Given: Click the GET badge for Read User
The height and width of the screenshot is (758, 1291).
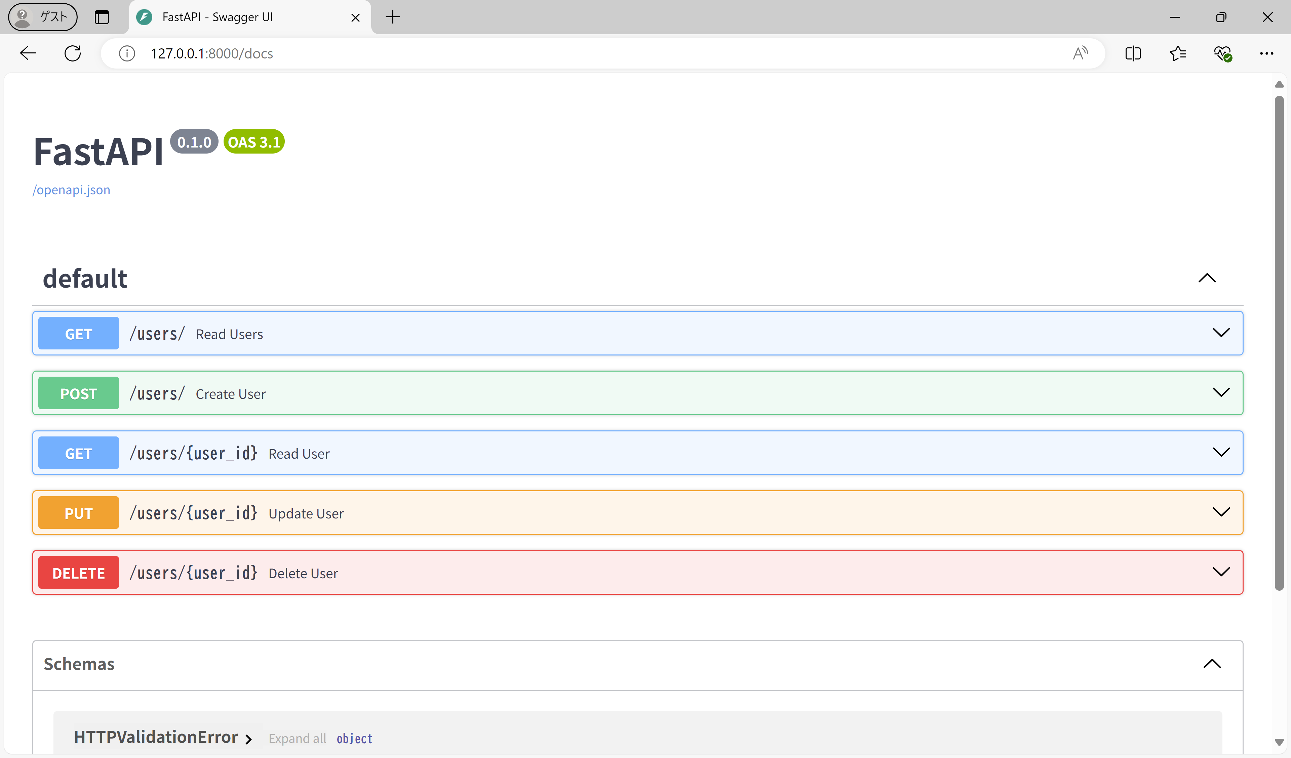Looking at the screenshot, I should 78,453.
